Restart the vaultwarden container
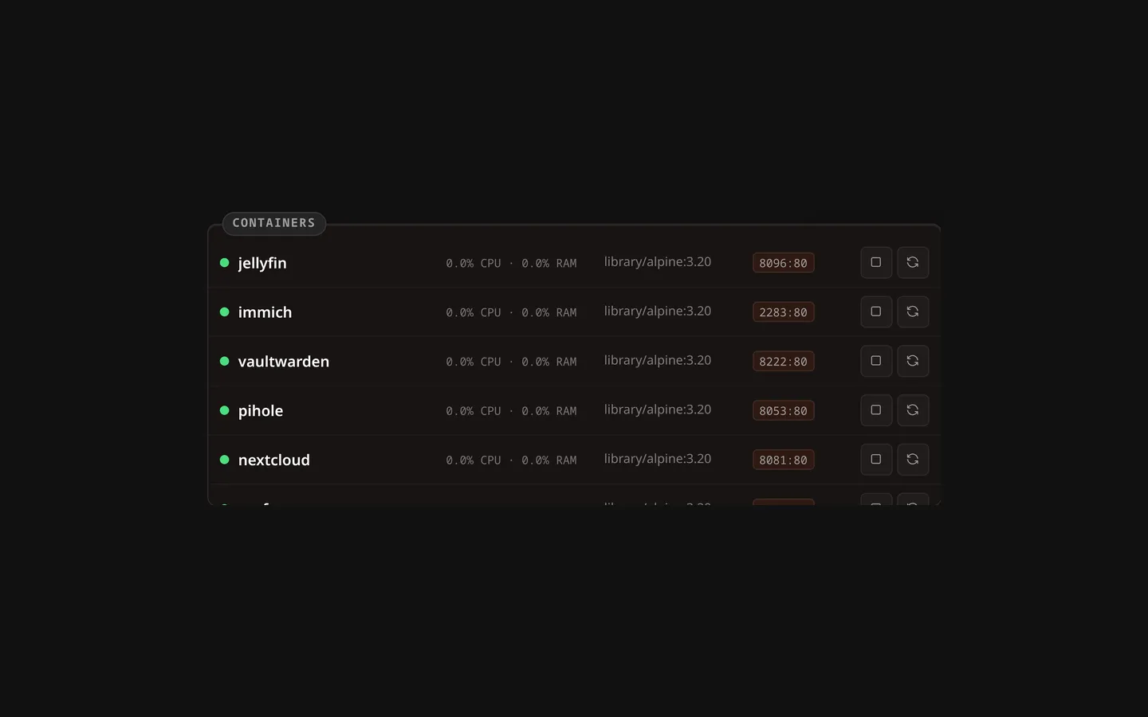 coord(913,361)
